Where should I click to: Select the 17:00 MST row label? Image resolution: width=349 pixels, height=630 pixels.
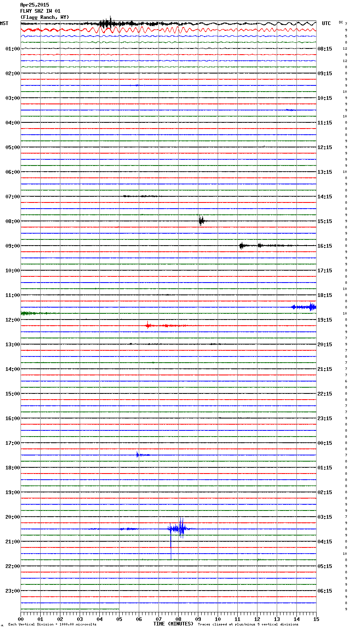click(13, 443)
